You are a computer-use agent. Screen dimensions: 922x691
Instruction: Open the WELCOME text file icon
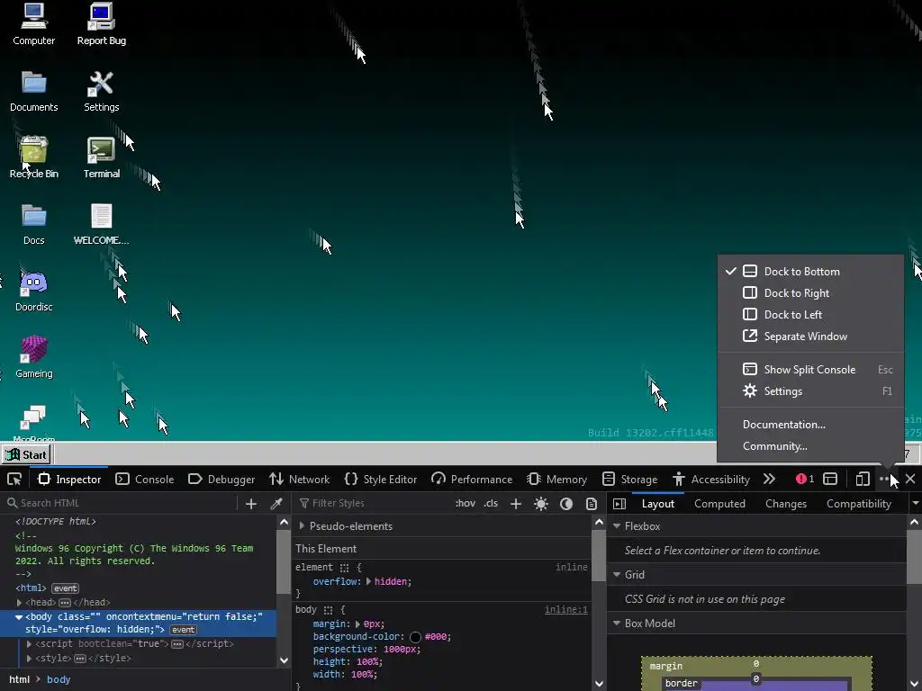tap(101, 224)
